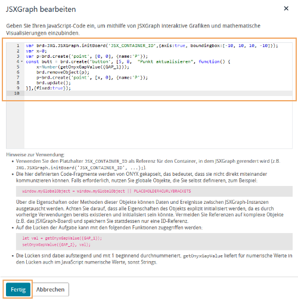
Task: Click line 5 with getOnyxGapValue call
Action: click(83, 67)
